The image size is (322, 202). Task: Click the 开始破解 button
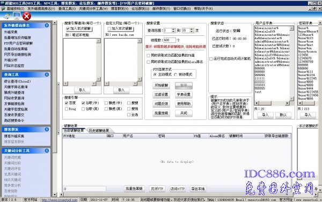click(x=161, y=85)
